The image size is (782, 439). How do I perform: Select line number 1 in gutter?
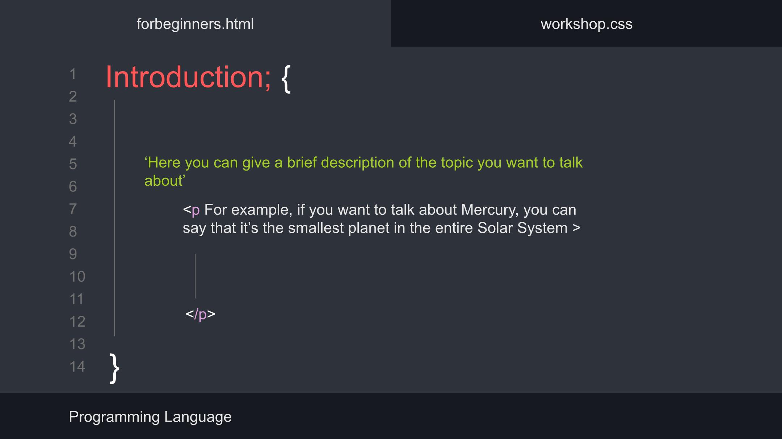(x=73, y=74)
